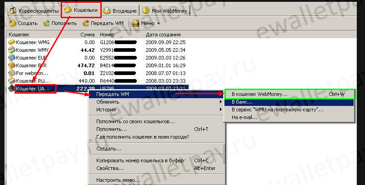Click the 44.42 balance value

(x=88, y=50)
